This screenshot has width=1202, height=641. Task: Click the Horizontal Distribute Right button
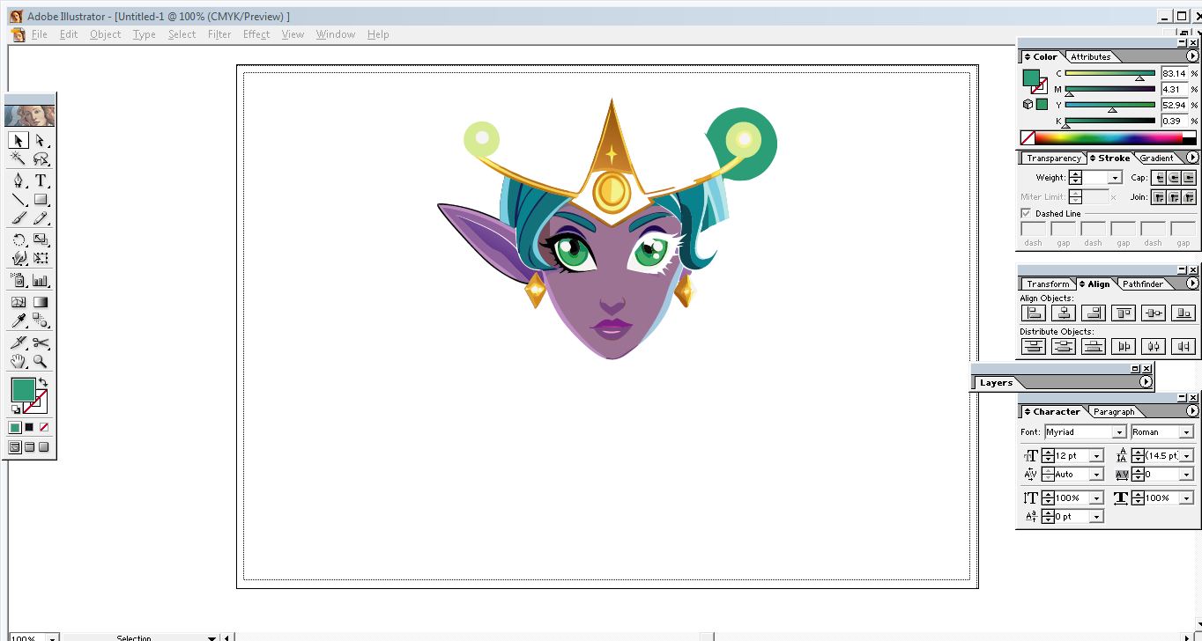1183,346
